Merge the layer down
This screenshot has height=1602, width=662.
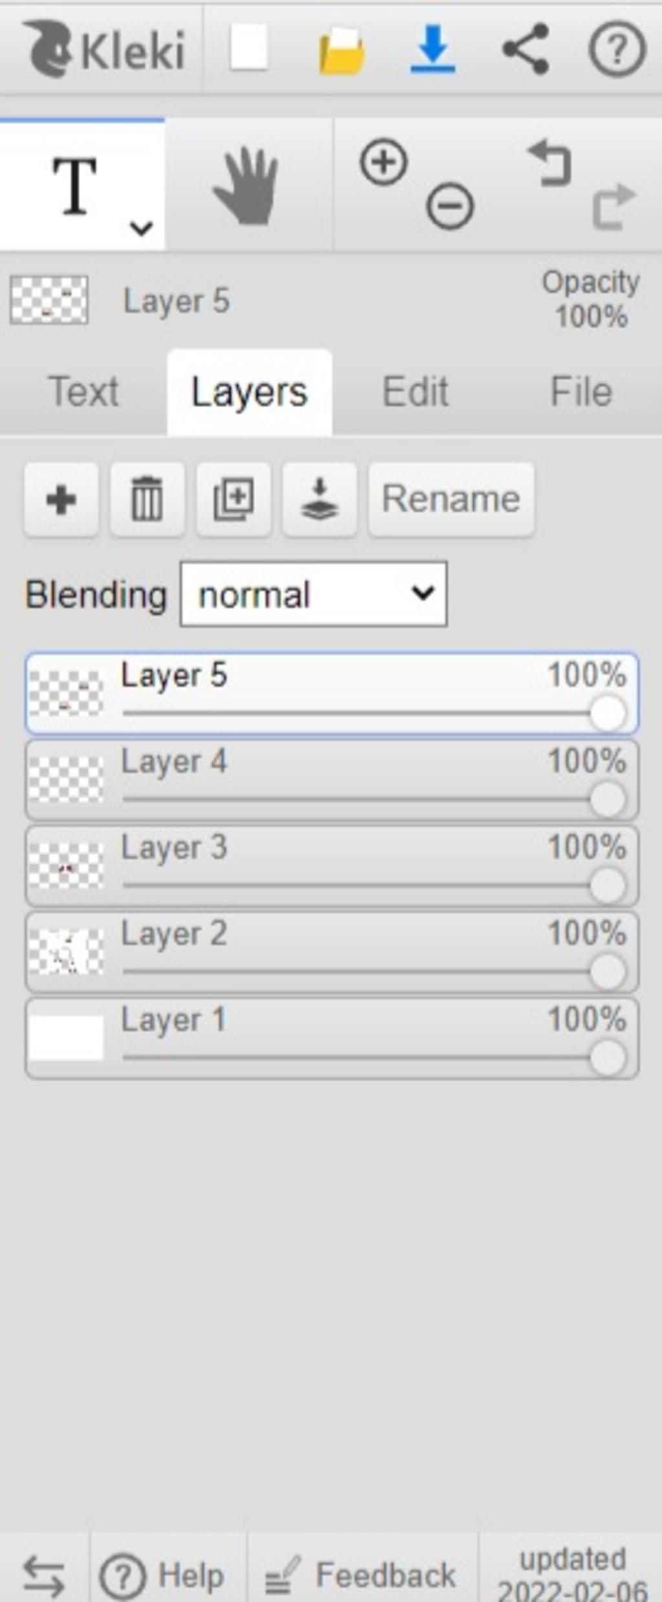tap(319, 499)
